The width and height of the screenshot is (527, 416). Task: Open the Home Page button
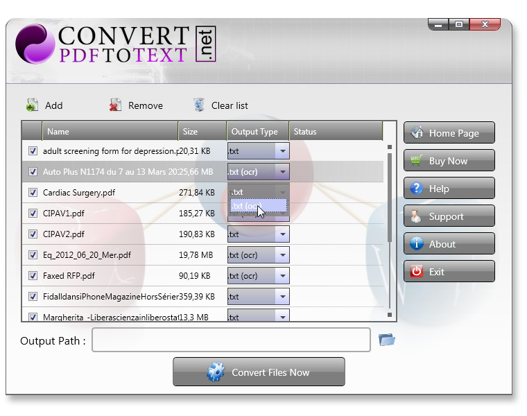[449, 132]
